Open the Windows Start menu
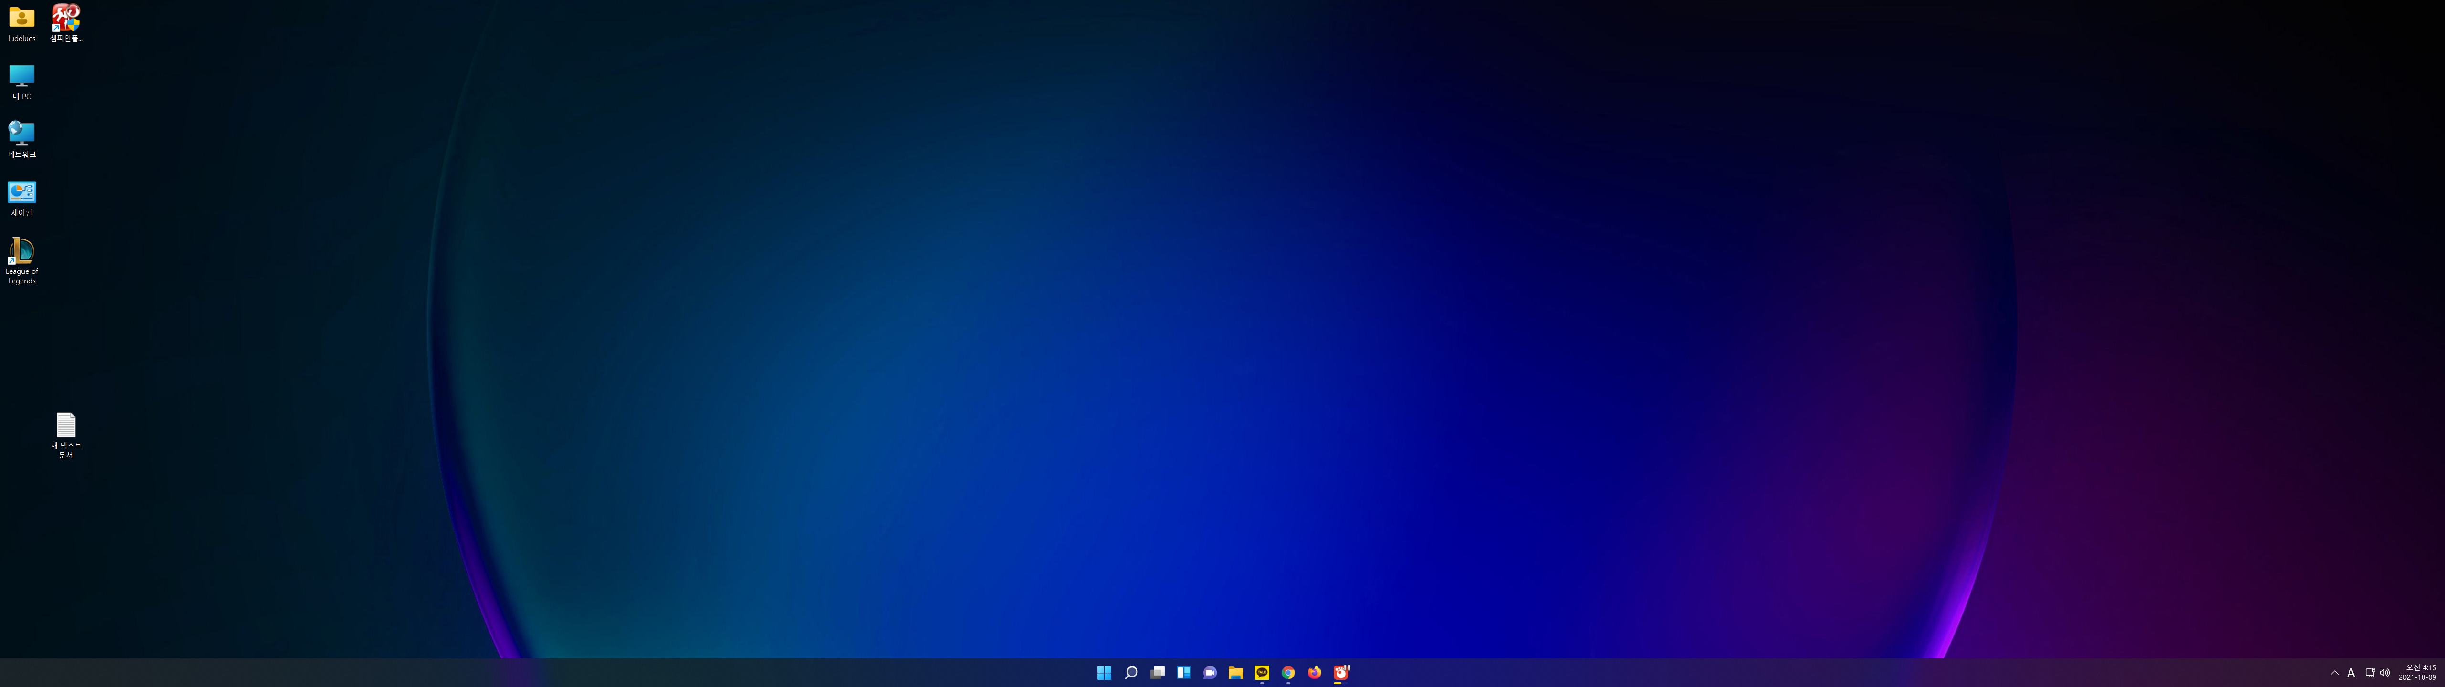This screenshot has width=2445, height=687. click(x=1104, y=673)
